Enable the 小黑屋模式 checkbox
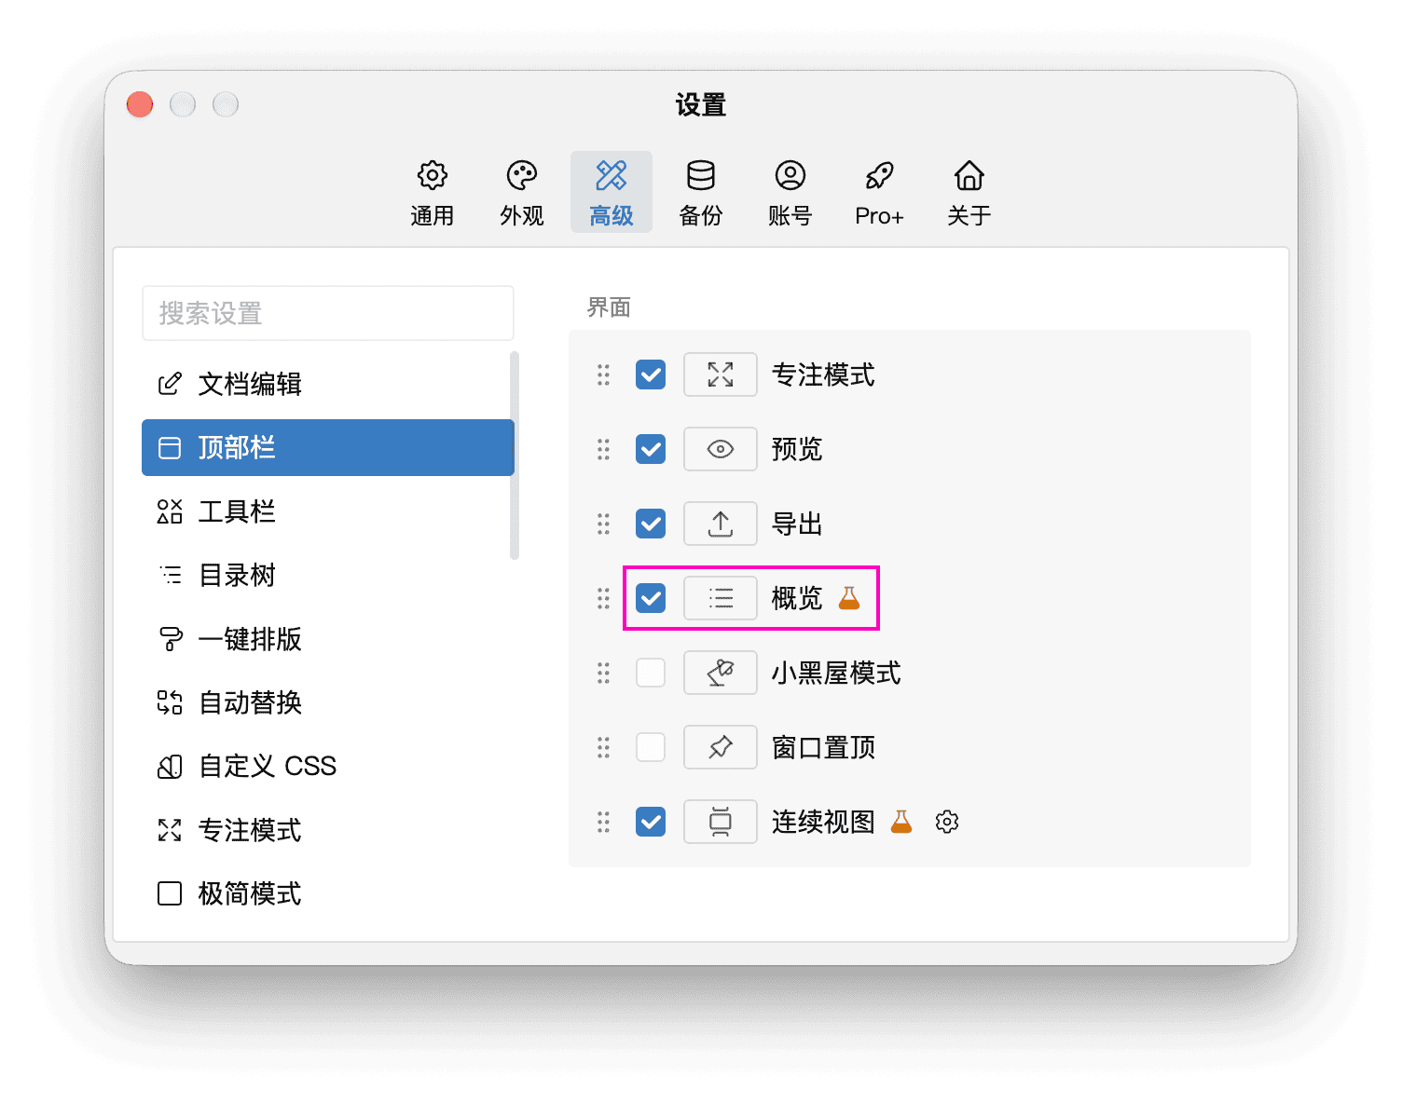The image size is (1402, 1103). tap(651, 673)
